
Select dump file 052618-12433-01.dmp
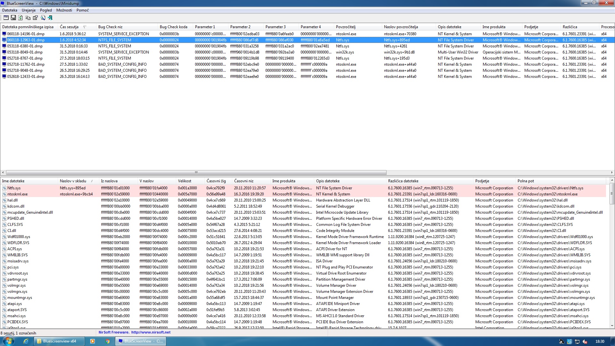(26, 76)
